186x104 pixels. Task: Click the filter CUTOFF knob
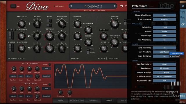114,24
